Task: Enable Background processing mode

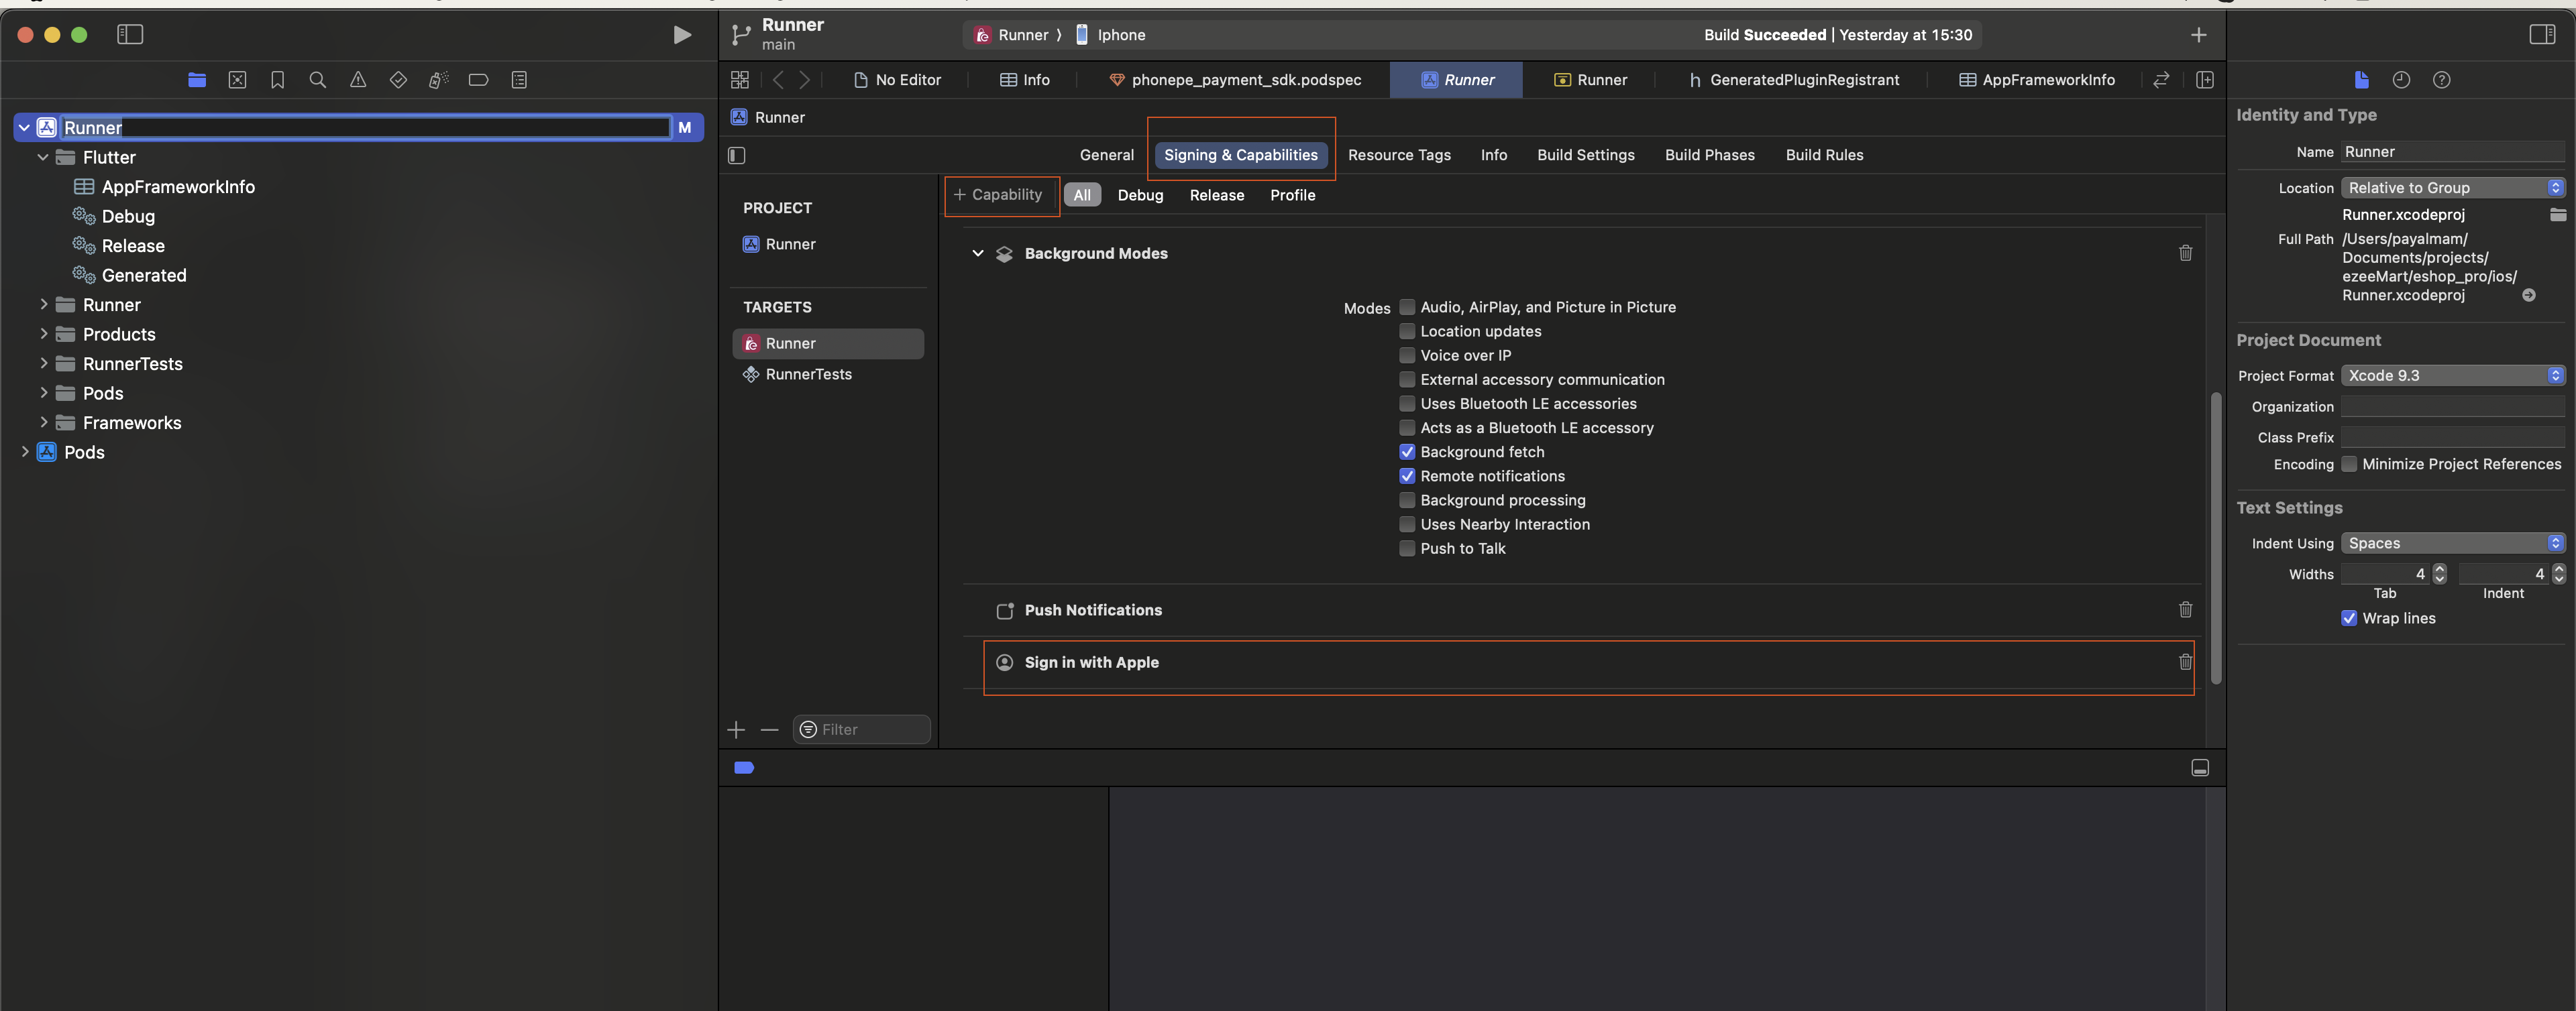Action: coord(1407,499)
